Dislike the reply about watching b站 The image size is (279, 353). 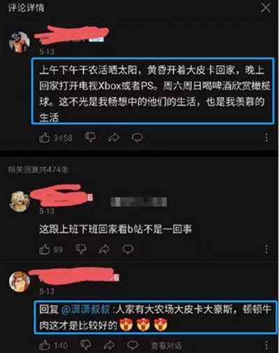click(81, 249)
